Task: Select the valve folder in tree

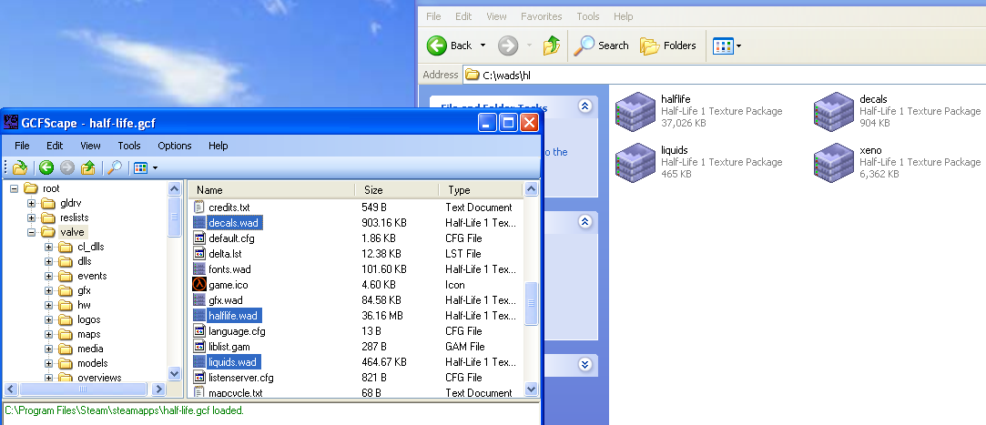Action: (x=72, y=232)
